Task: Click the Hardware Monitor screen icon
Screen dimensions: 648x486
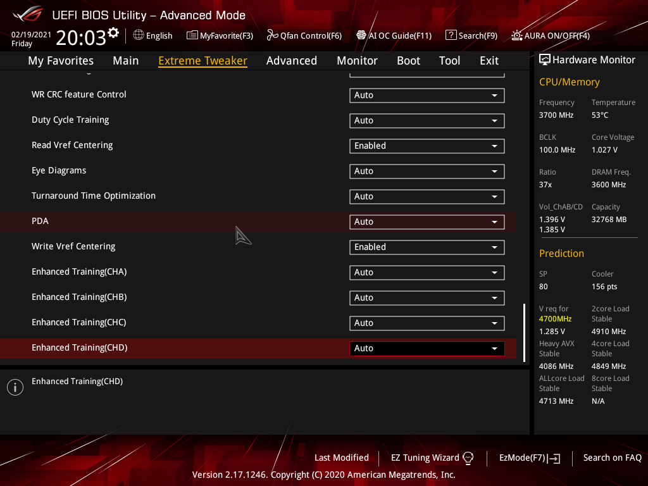Action: [x=545, y=60]
